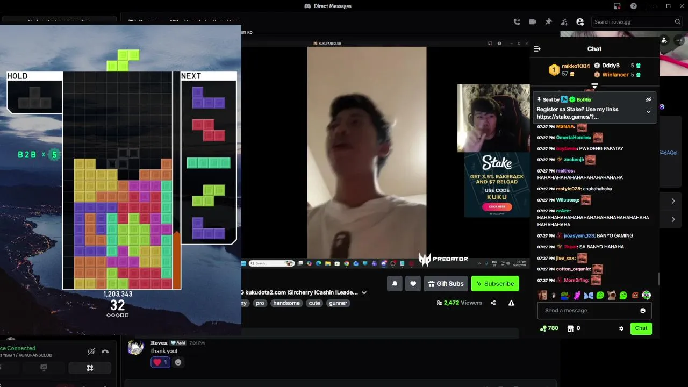Image resolution: width=688 pixels, height=387 pixels.
Task: Open voice activities button
Action: coord(90,368)
